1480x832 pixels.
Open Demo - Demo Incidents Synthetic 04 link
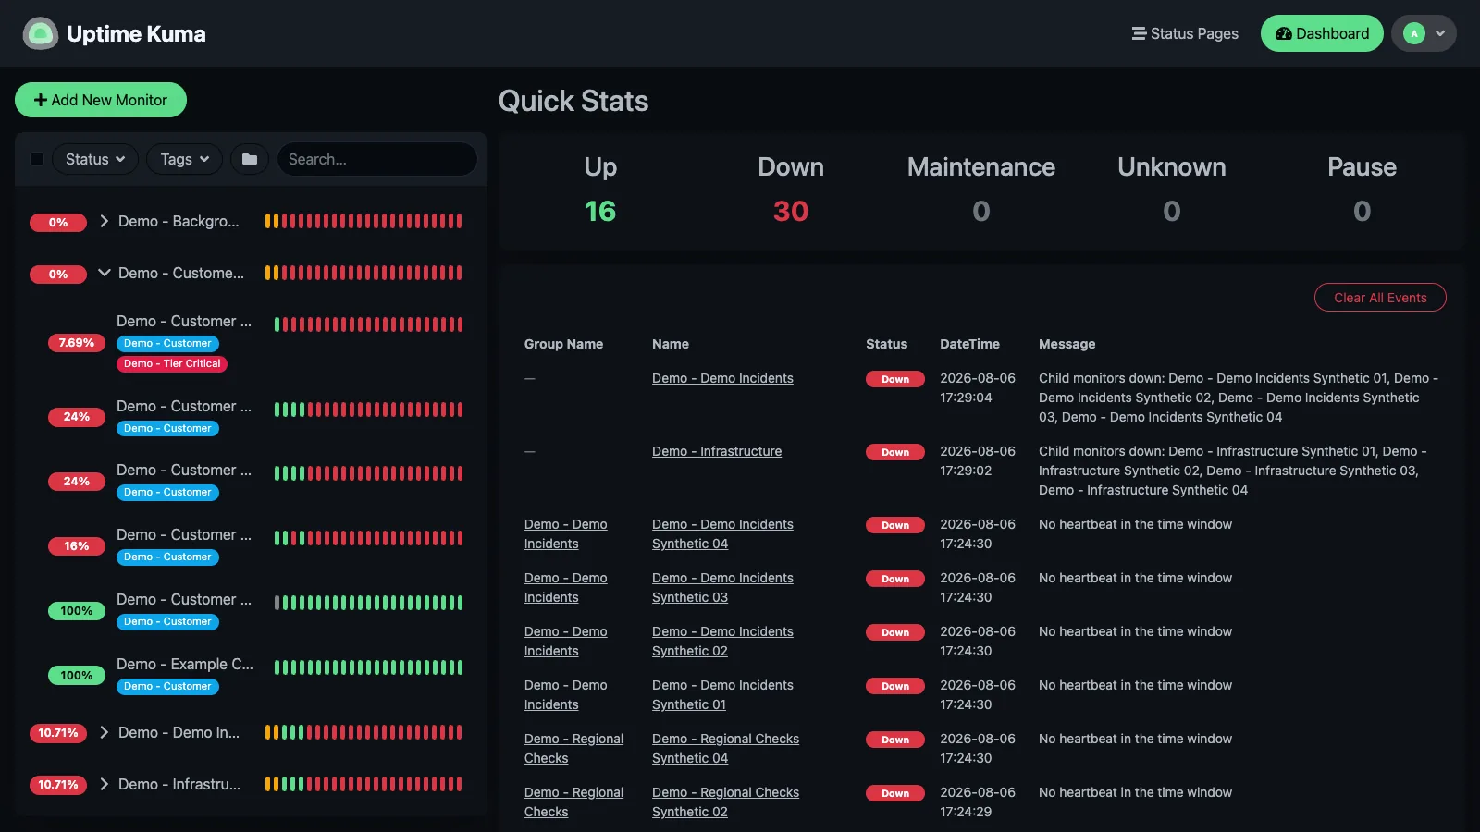click(722, 534)
